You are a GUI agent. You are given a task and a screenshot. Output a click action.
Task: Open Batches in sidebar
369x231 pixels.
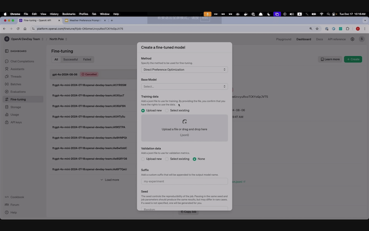click(16, 84)
